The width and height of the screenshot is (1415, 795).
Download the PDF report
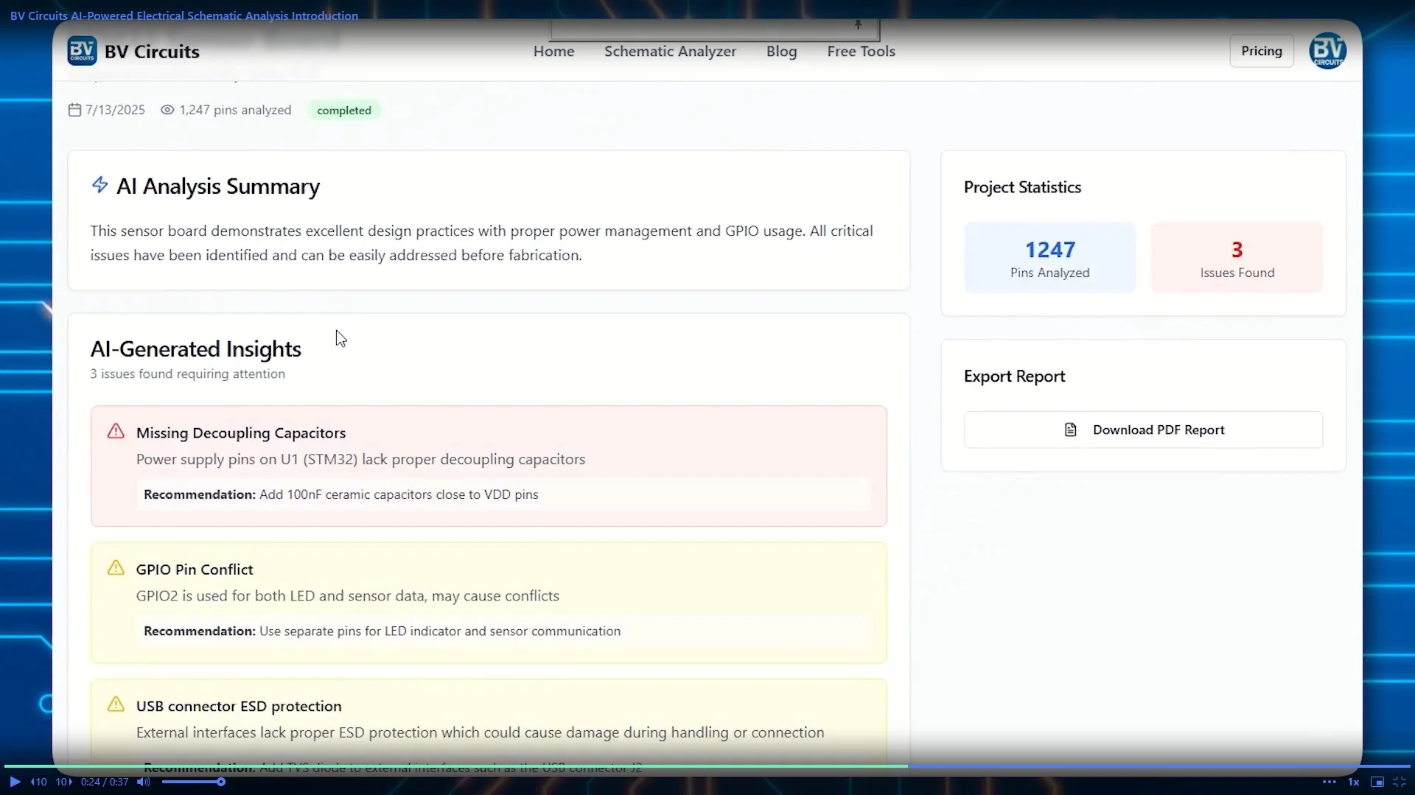[1143, 430]
